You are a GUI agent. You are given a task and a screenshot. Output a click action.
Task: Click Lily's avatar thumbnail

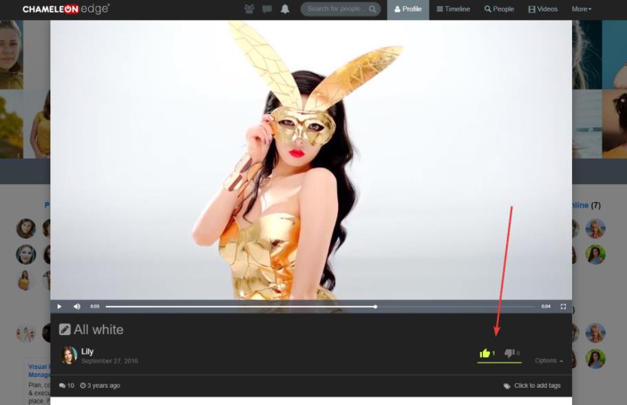pyautogui.click(x=69, y=355)
